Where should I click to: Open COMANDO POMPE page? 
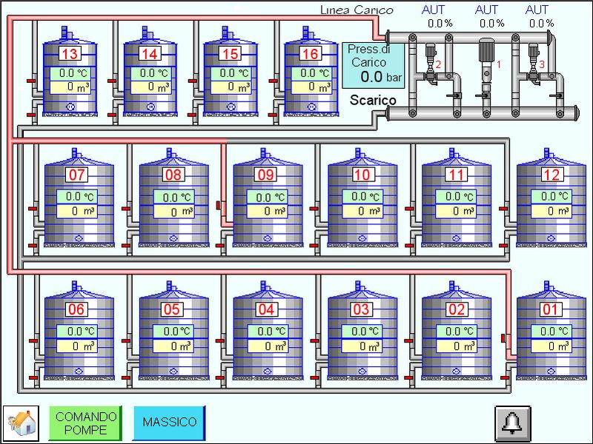coord(86,423)
